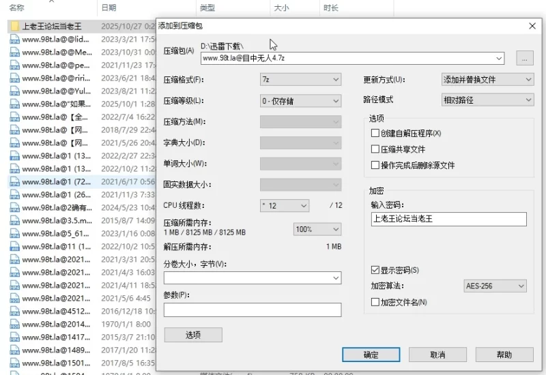Click file icon of www.98t.la@1 (72... row
Viewport: 546px width, 375px height.
[x=14, y=182]
